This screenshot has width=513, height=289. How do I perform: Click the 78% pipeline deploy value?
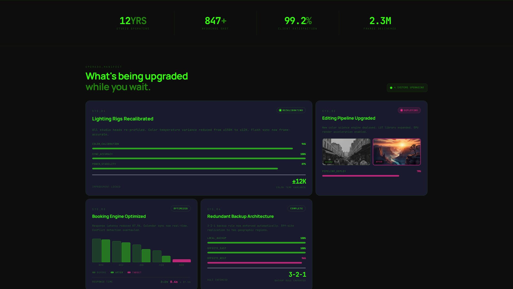[x=419, y=171]
